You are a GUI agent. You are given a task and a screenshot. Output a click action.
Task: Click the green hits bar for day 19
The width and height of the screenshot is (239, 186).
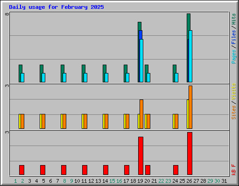[x=140, y=26]
